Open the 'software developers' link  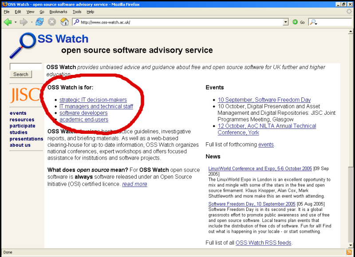click(x=83, y=113)
